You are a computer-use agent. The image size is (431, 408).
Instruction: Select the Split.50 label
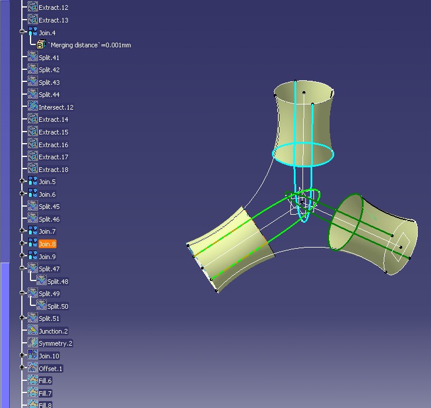click(58, 306)
